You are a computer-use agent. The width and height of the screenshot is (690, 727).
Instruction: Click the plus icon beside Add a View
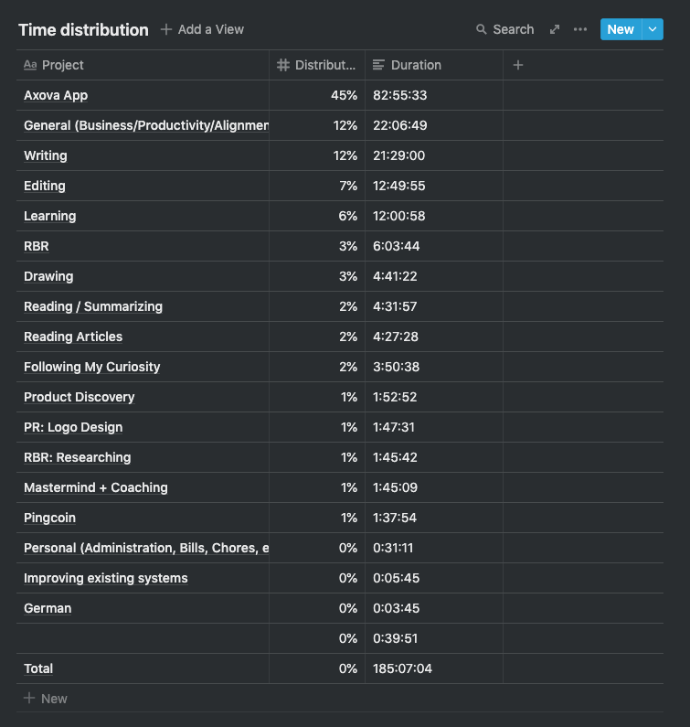166,29
